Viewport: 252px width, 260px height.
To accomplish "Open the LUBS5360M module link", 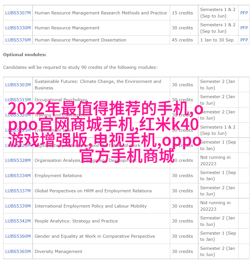I will tap(18, 236).
